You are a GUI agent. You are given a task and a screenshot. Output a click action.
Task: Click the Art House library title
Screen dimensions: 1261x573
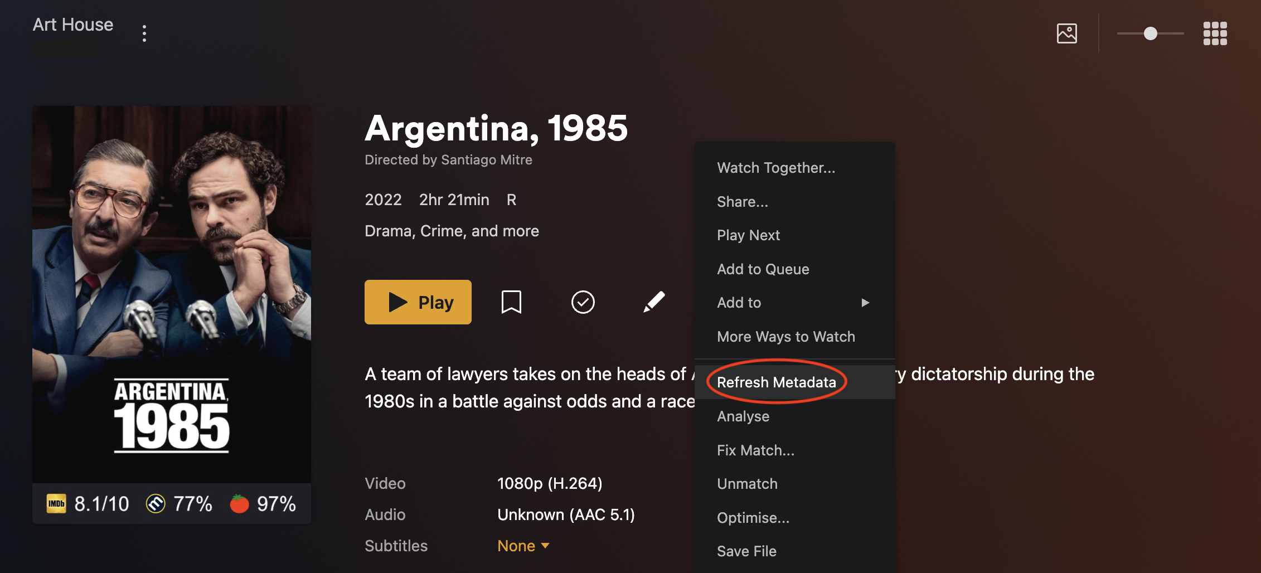tap(73, 25)
